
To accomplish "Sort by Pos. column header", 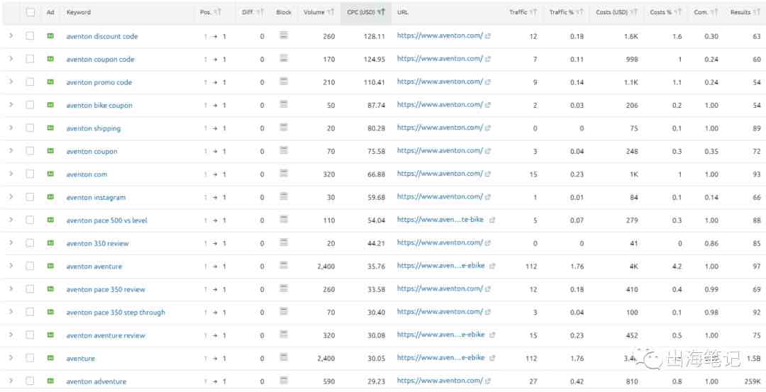I will pyautogui.click(x=211, y=12).
